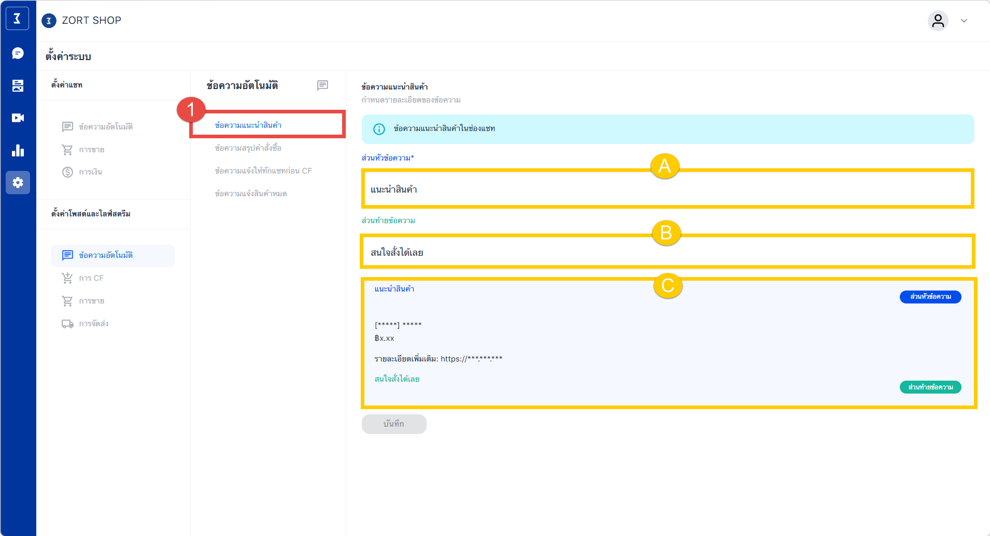Image resolution: width=990 pixels, height=536 pixels.
Task: Click the ส่วนหัวข้อความ header input field
Action: tap(667, 190)
